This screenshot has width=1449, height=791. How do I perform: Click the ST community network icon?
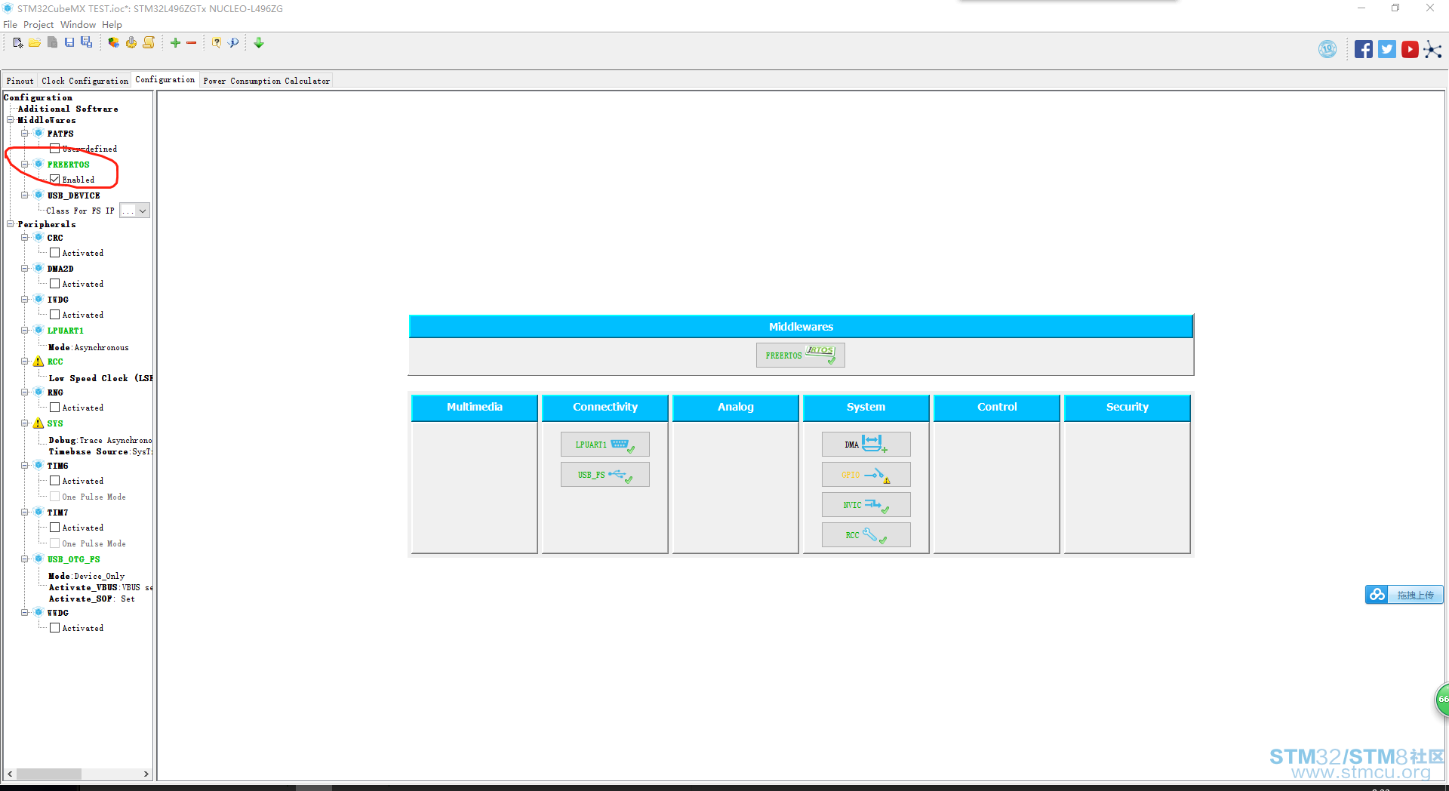(x=1433, y=50)
